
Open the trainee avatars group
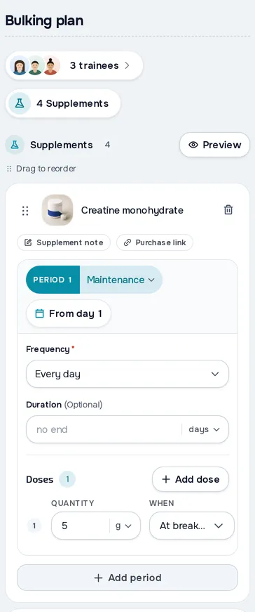[x=35, y=65]
